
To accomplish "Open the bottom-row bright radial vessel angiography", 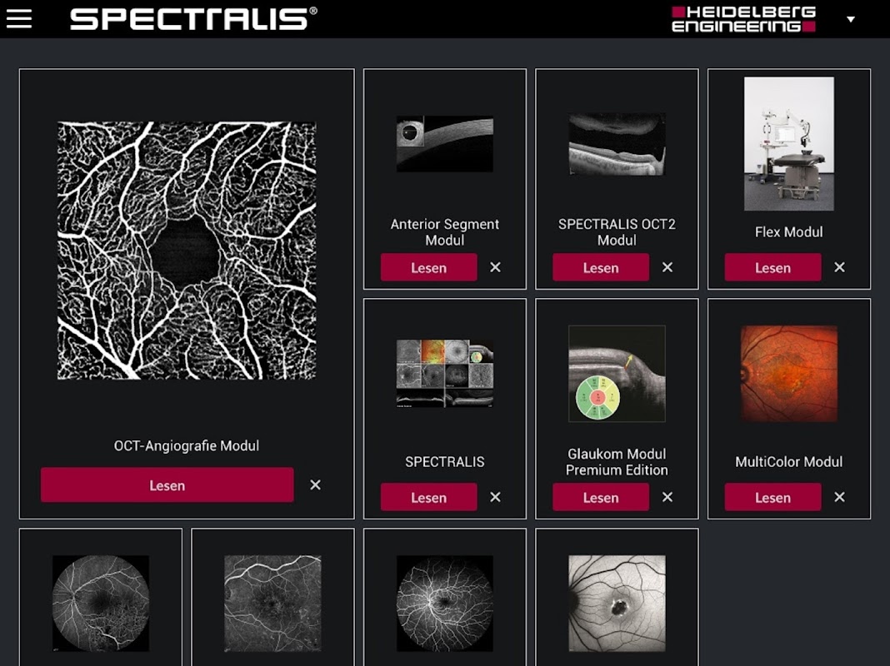I will (445, 603).
